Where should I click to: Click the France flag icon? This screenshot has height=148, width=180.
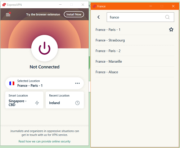[x=12, y=83]
